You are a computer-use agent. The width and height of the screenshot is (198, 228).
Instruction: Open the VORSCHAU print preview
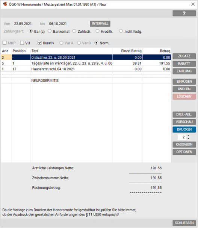[184, 122]
